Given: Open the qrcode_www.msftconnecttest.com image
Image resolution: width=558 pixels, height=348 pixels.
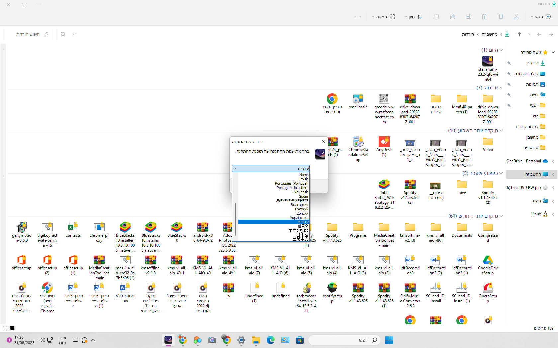Looking at the screenshot, I should (x=384, y=109).
